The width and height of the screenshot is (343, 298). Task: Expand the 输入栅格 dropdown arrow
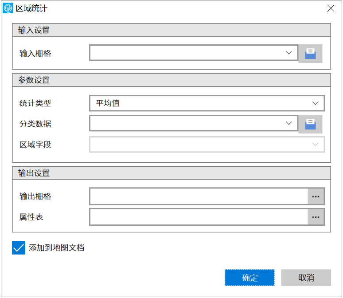(x=289, y=53)
